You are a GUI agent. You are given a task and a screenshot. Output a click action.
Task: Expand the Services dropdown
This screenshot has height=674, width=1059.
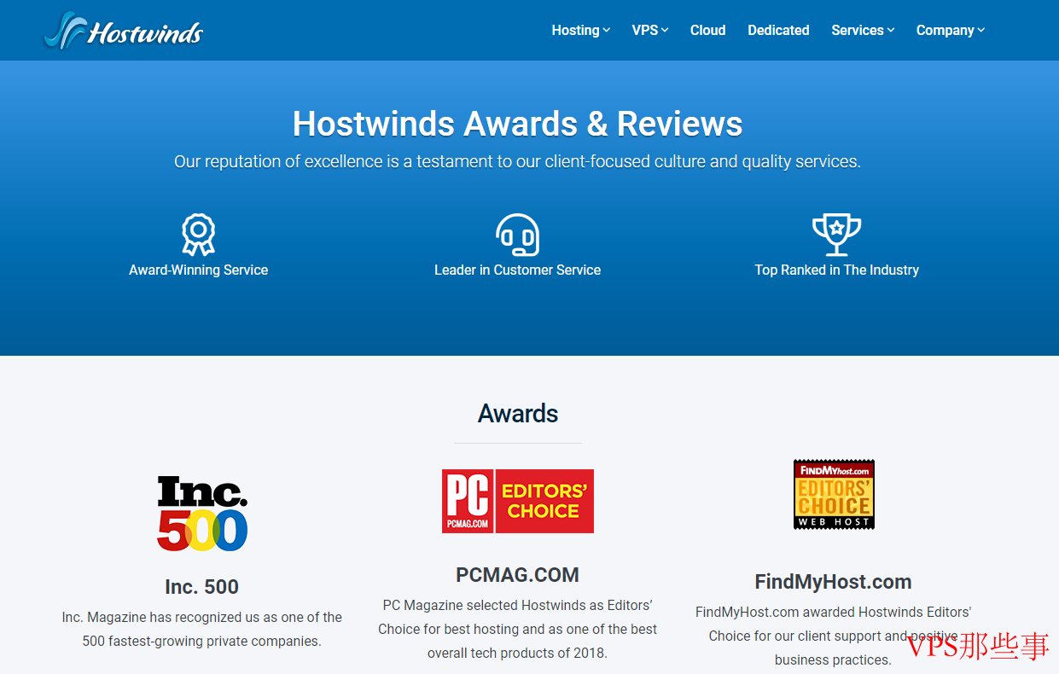863,30
